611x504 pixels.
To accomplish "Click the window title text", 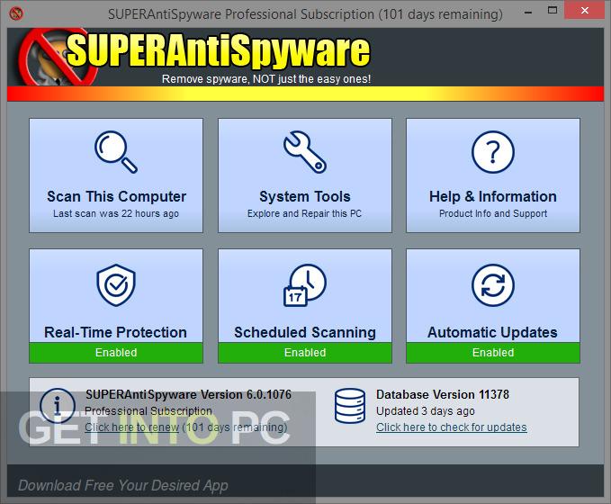I will coord(305,14).
